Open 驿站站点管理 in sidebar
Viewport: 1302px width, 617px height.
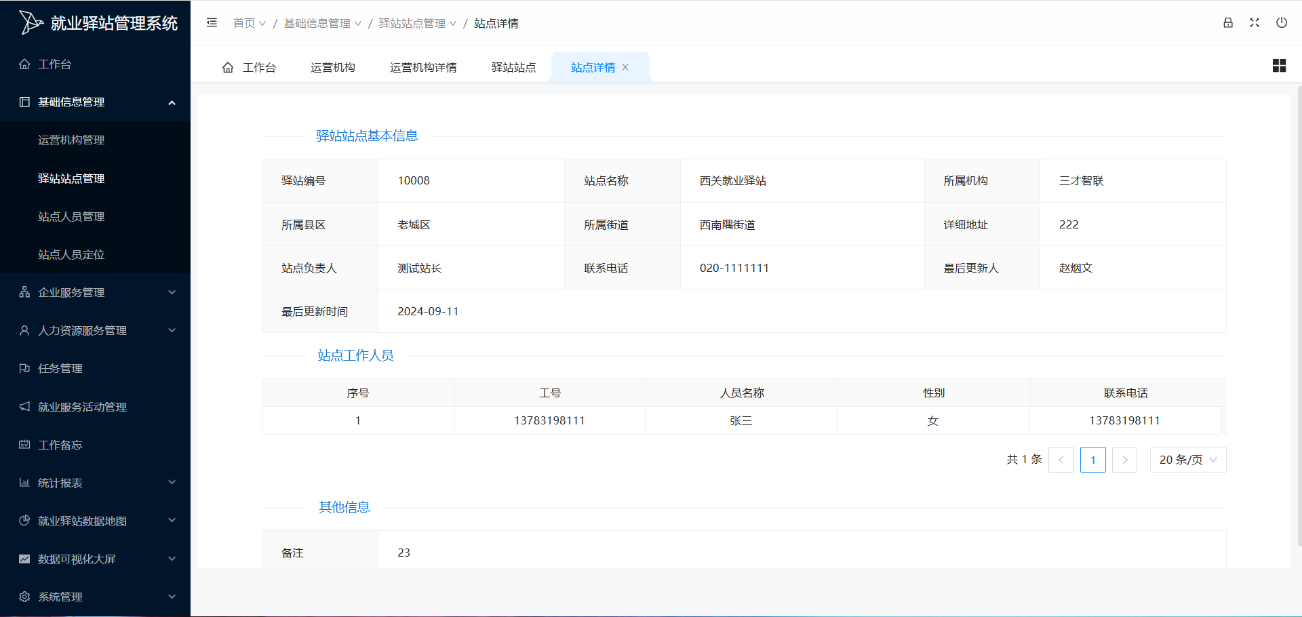point(95,178)
